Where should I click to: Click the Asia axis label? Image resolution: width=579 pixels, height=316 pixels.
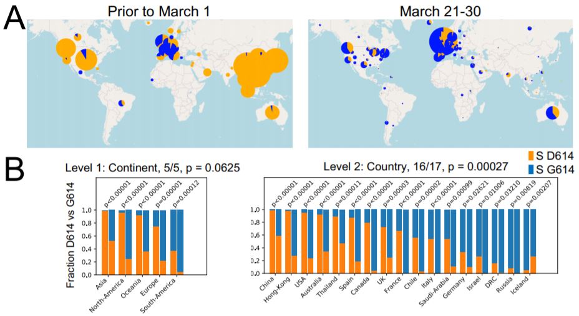101,284
